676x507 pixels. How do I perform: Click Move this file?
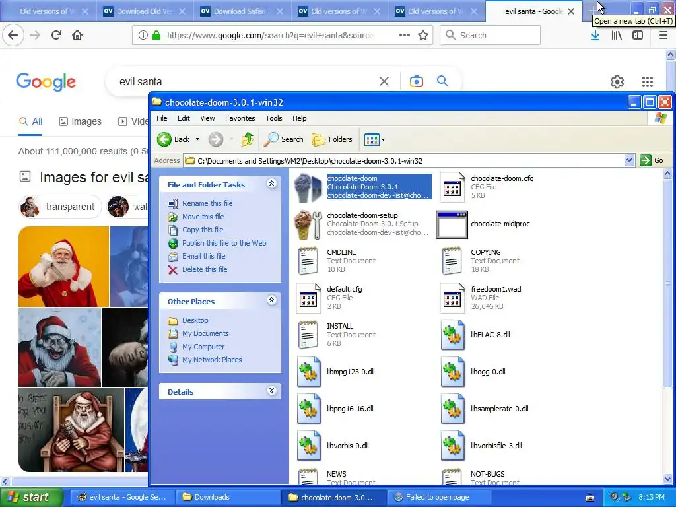click(x=203, y=217)
